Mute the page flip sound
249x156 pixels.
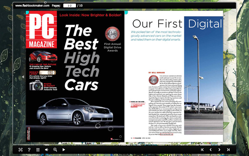pyautogui.click(x=47, y=150)
